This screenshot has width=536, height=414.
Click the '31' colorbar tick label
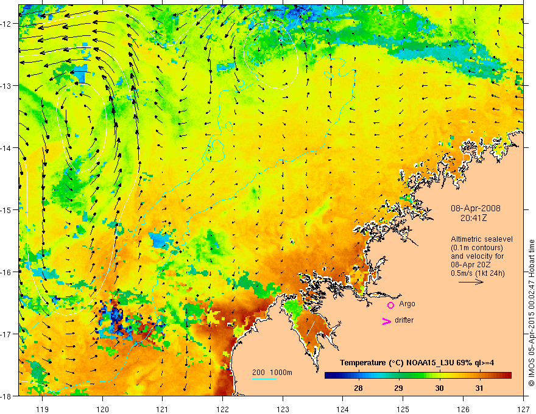pos(479,388)
